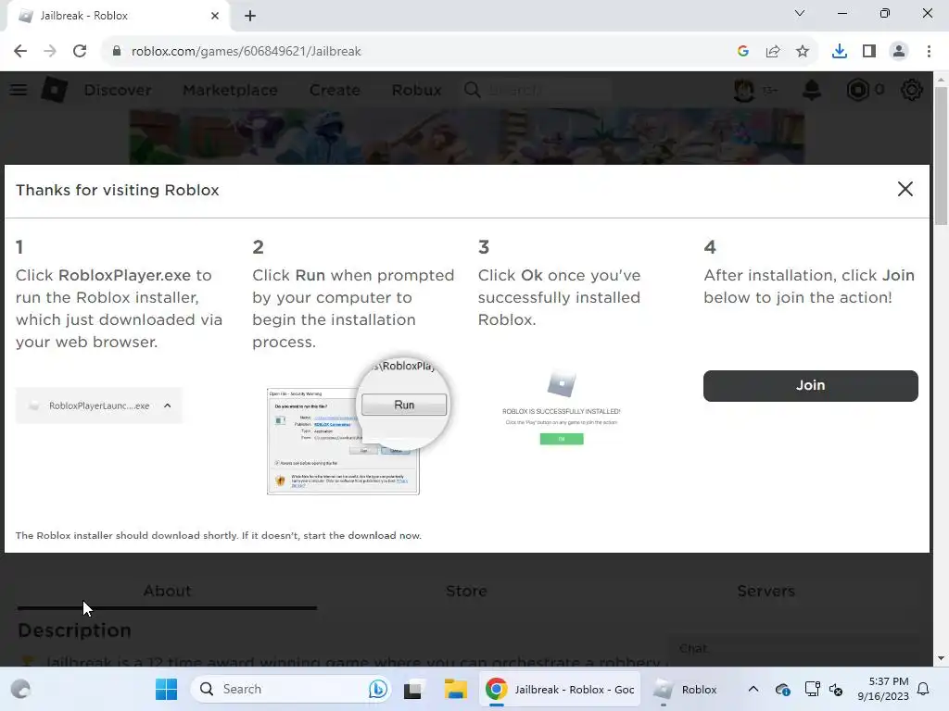Open File Explorer from the taskbar
The image size is (949, 711).
click(455, 689)
